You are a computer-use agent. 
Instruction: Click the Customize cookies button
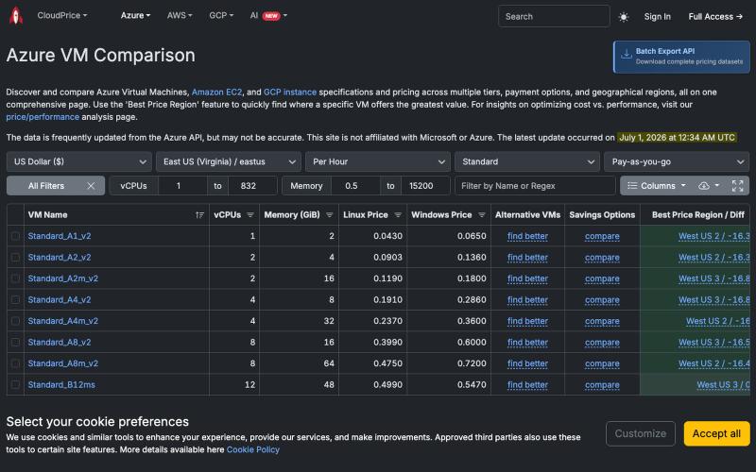[x=641, y=433]
